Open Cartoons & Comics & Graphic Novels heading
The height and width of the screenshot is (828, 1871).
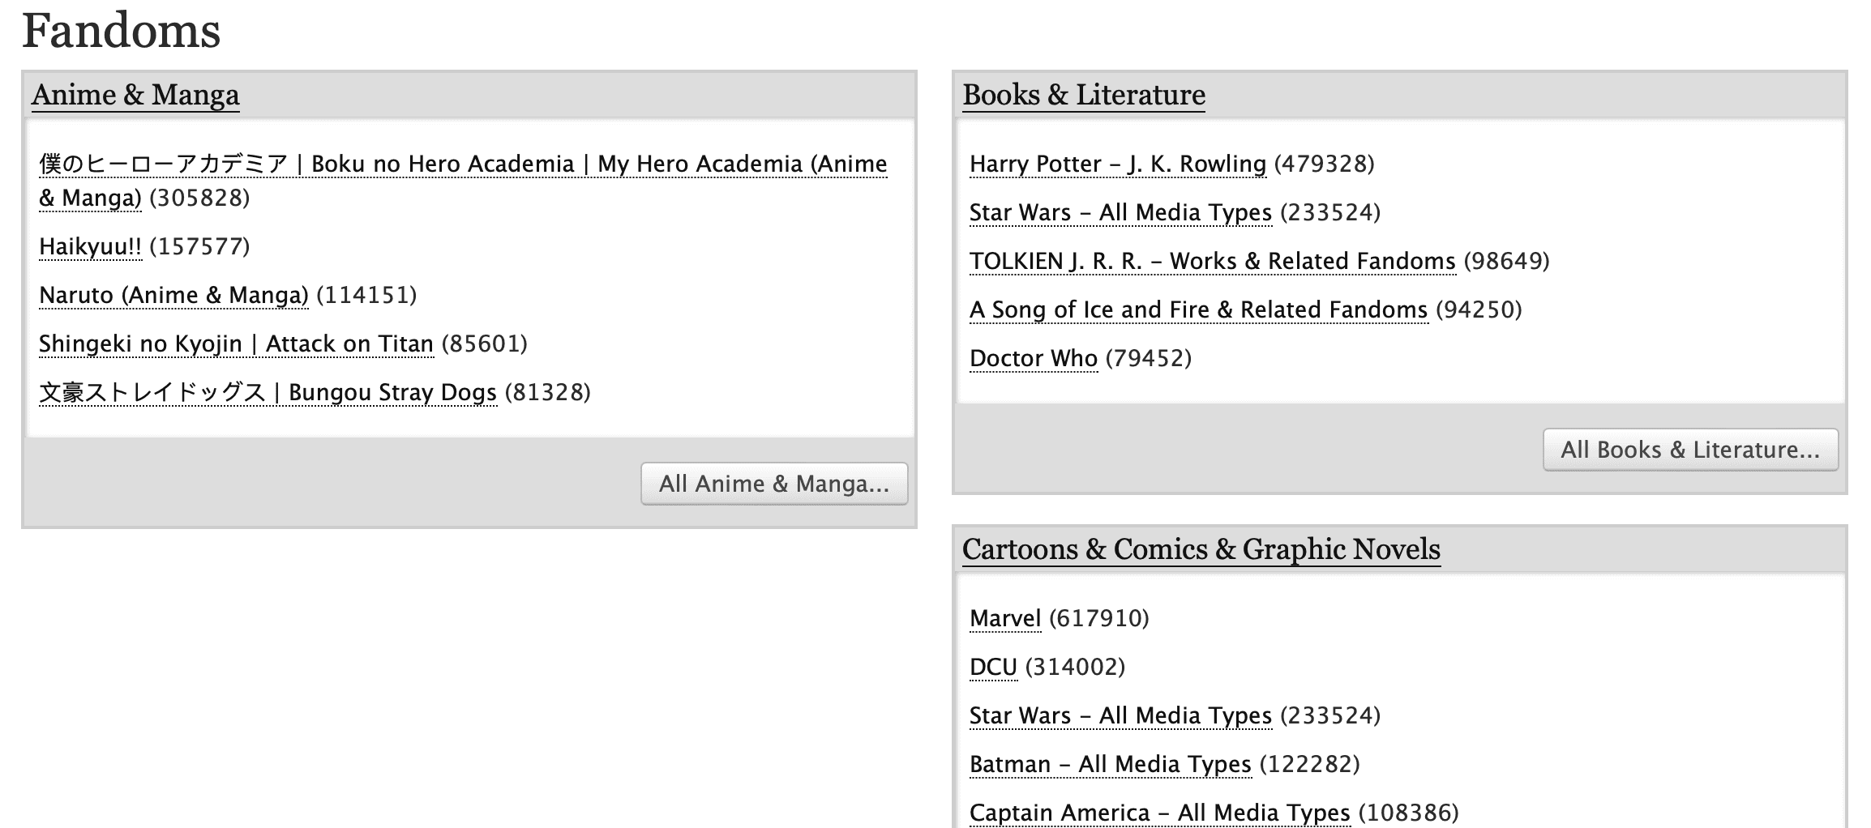tap(1201, 549)
